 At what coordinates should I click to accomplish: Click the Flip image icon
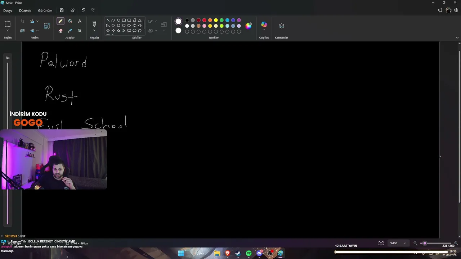tap(32, 31)
